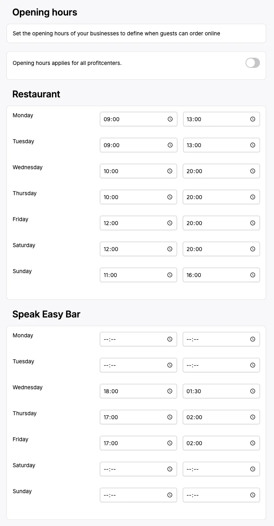Click clock icon in Restaurant Tuesday closing time
274x526 pixels.
[253, 145]
